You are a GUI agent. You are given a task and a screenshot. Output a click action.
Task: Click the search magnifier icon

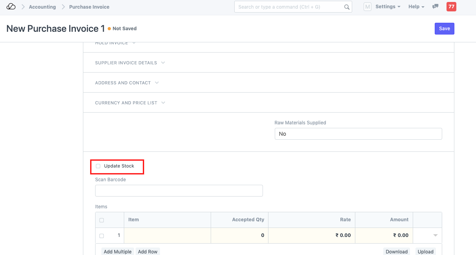(x=347, y=7)
